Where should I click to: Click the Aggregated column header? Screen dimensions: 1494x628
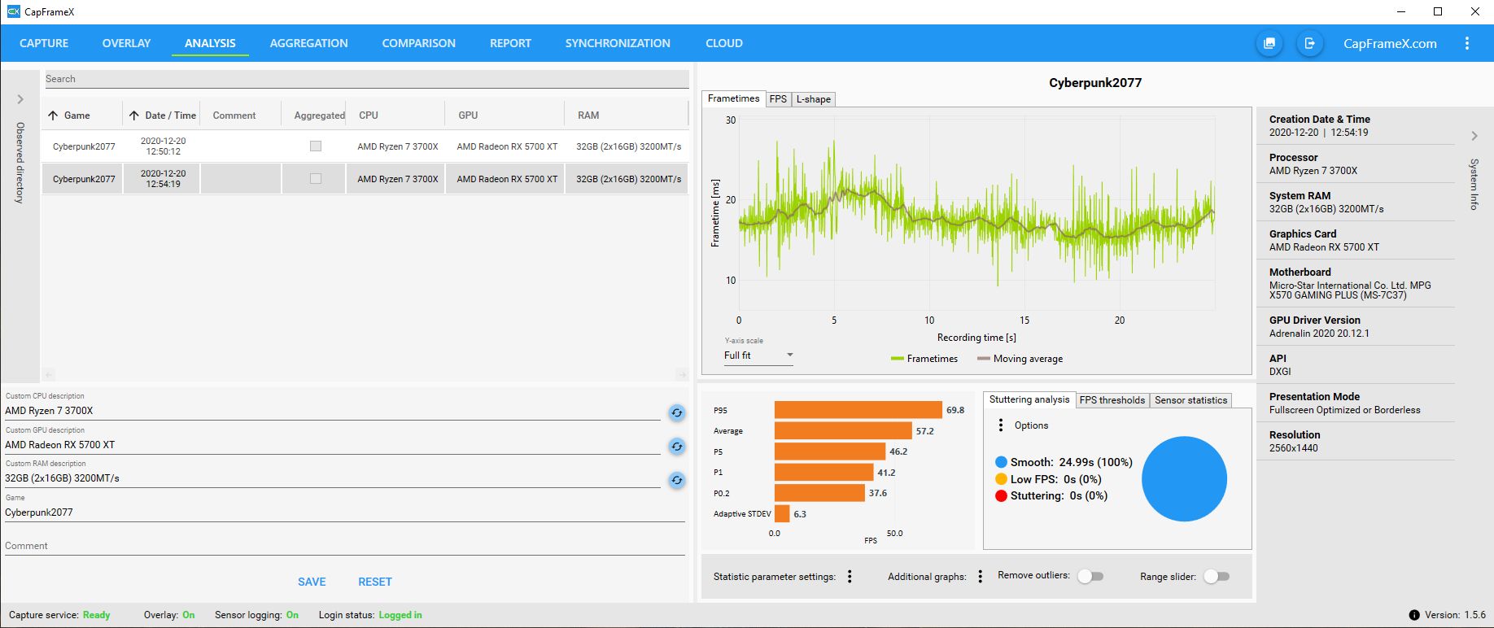[x=319, y=116]
